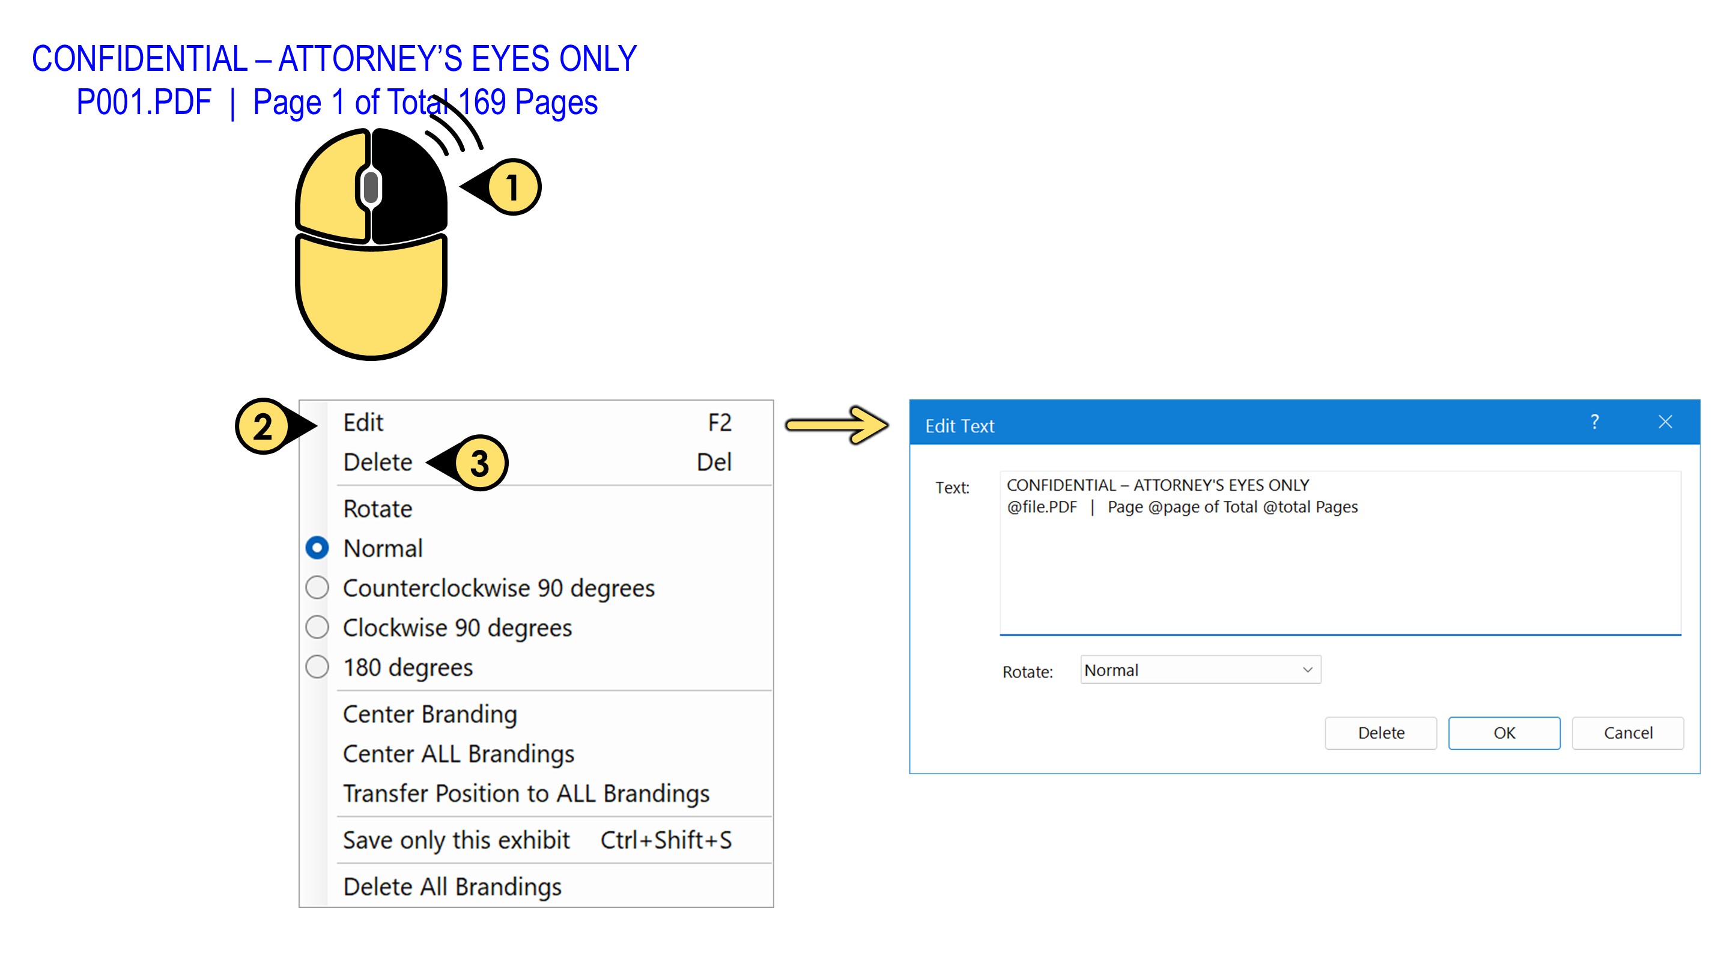This screenshot has width=1730, height=973.
Task: Click the number 2 callout badge
Action: point(263,426)
